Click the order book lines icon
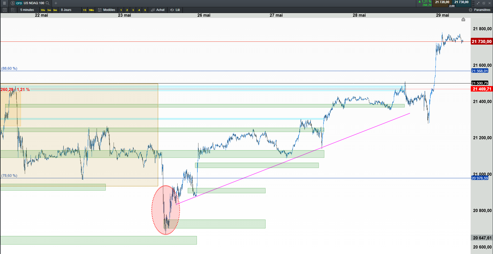The height and width of the screenshot is (254, 493). tap(473, 3)
